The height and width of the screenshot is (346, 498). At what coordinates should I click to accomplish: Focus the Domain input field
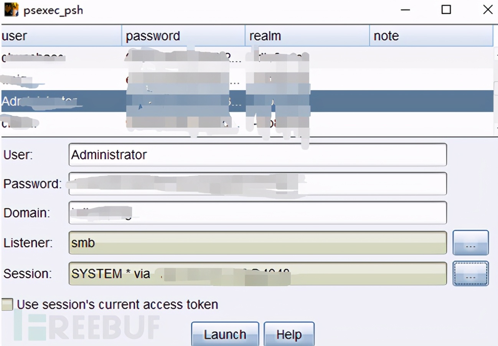[x=258, y=213]
